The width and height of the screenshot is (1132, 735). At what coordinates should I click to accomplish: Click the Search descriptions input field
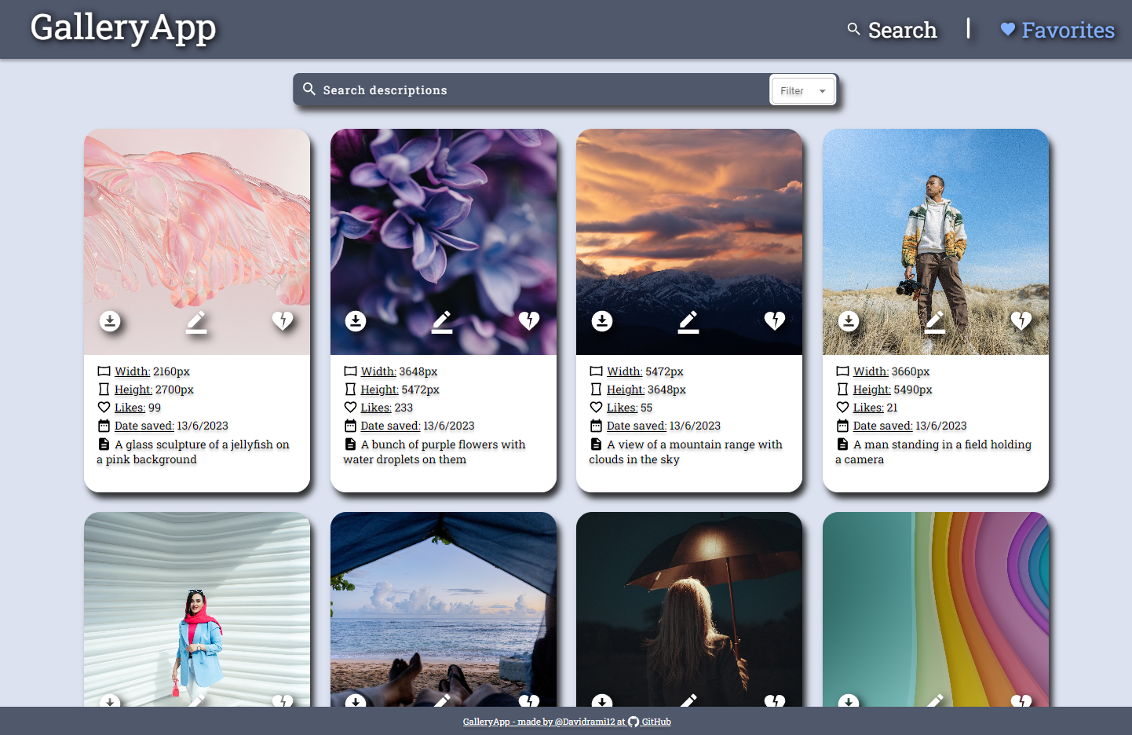pyautogui.click(x=542, y=90)
